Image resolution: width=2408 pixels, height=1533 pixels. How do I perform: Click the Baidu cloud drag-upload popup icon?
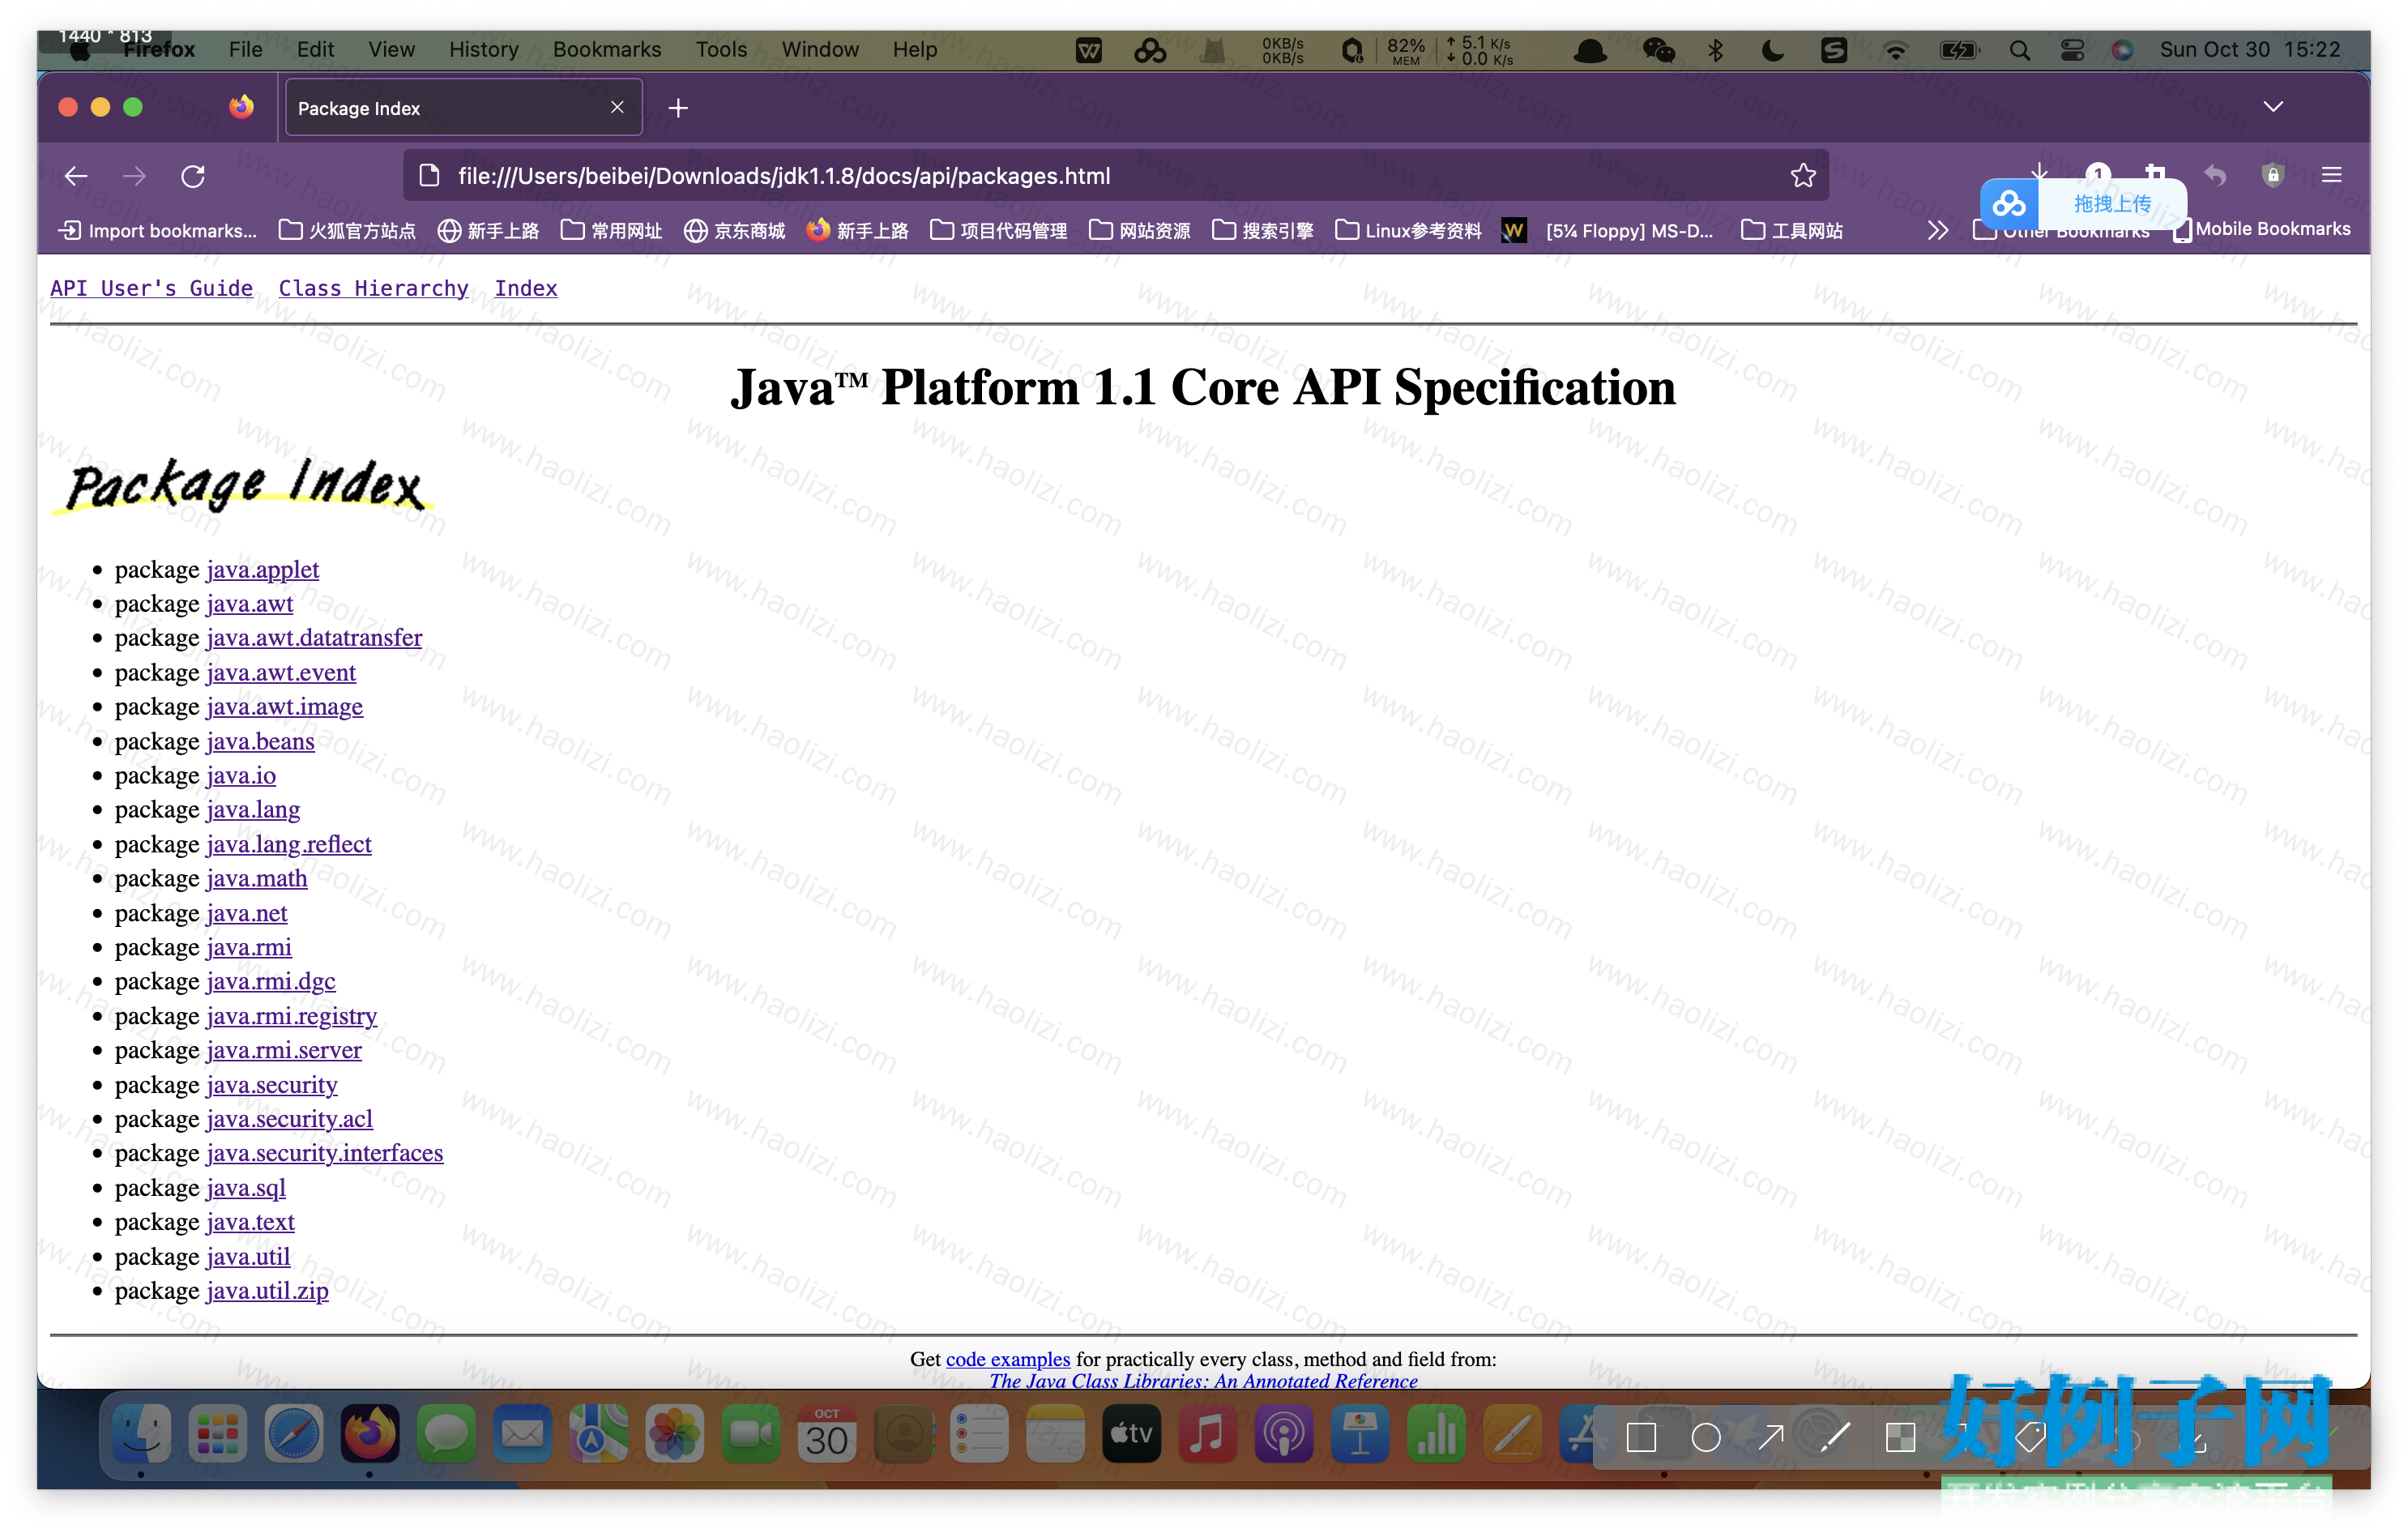click(2008, 204)
